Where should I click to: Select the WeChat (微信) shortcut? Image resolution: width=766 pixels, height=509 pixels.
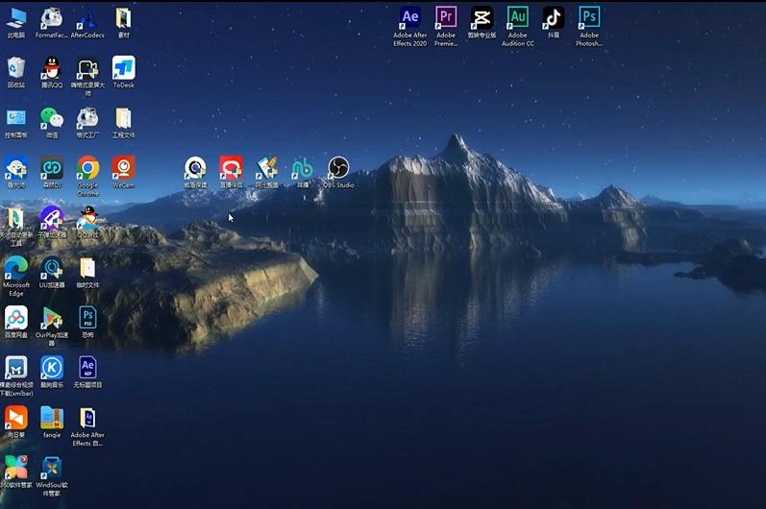52,118
